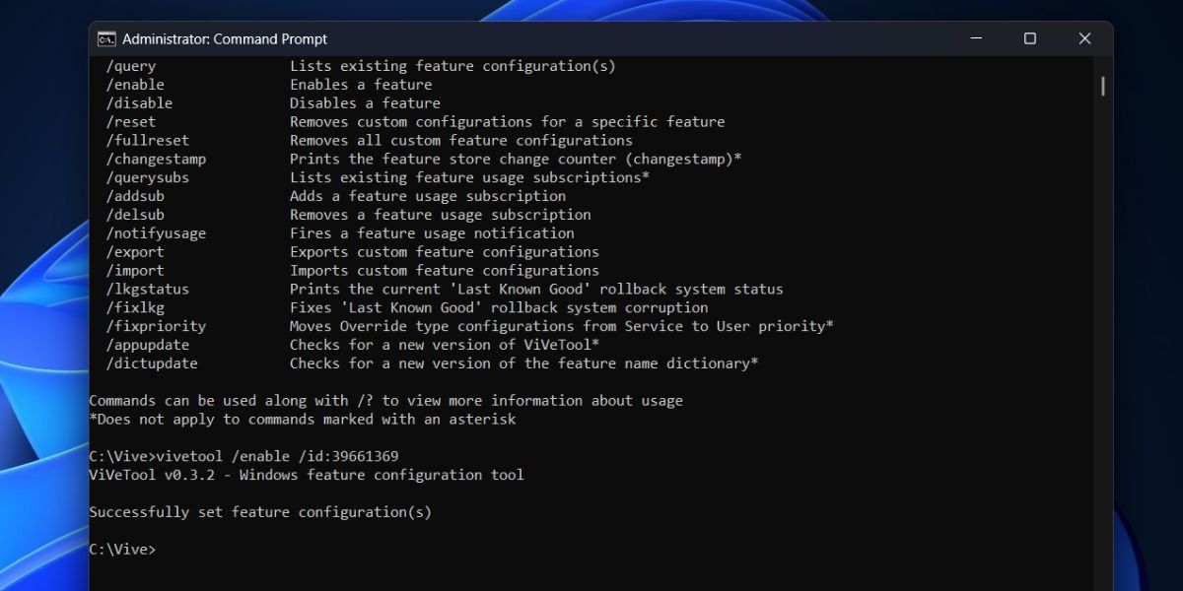1183x591 pixels.
Task: Click the /export command in the list
Action: (135, 252)
